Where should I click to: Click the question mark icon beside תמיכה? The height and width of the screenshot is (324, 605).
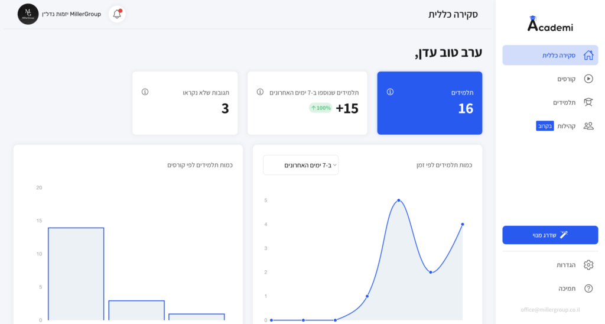tap(588, 289)
